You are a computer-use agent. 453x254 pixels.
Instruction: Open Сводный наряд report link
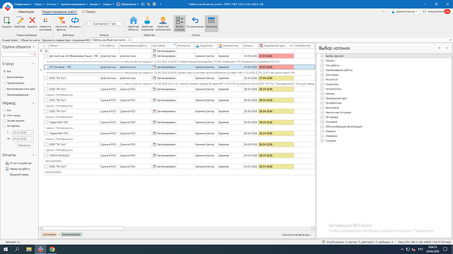click(19, 175)
